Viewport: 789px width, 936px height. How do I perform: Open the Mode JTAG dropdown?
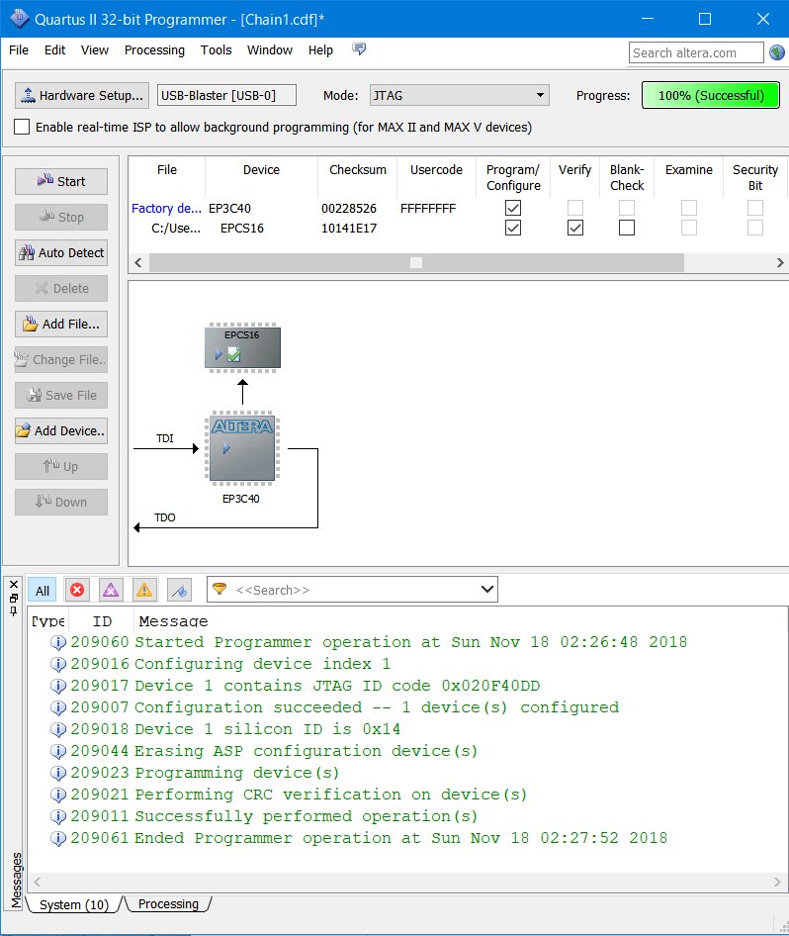pyautogui.click(x=459, y=95)
